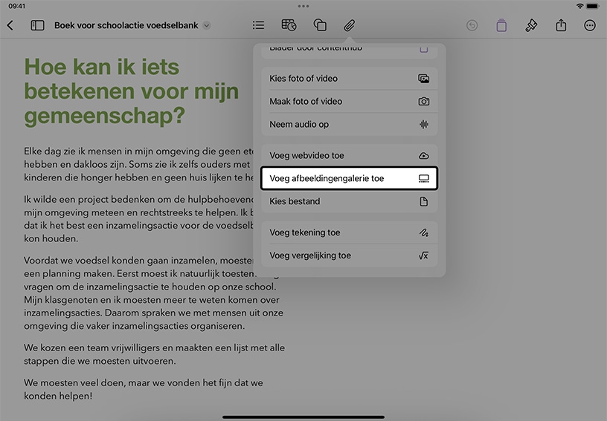Tap the battery status icon

click(593, 6)
